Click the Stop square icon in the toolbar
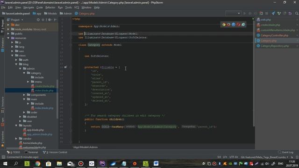Screen dimensions: 299x168 click(267, 14)
